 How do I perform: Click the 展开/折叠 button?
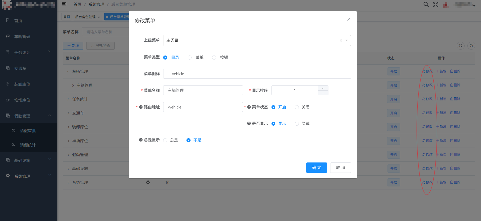click(x=100, y=46)
